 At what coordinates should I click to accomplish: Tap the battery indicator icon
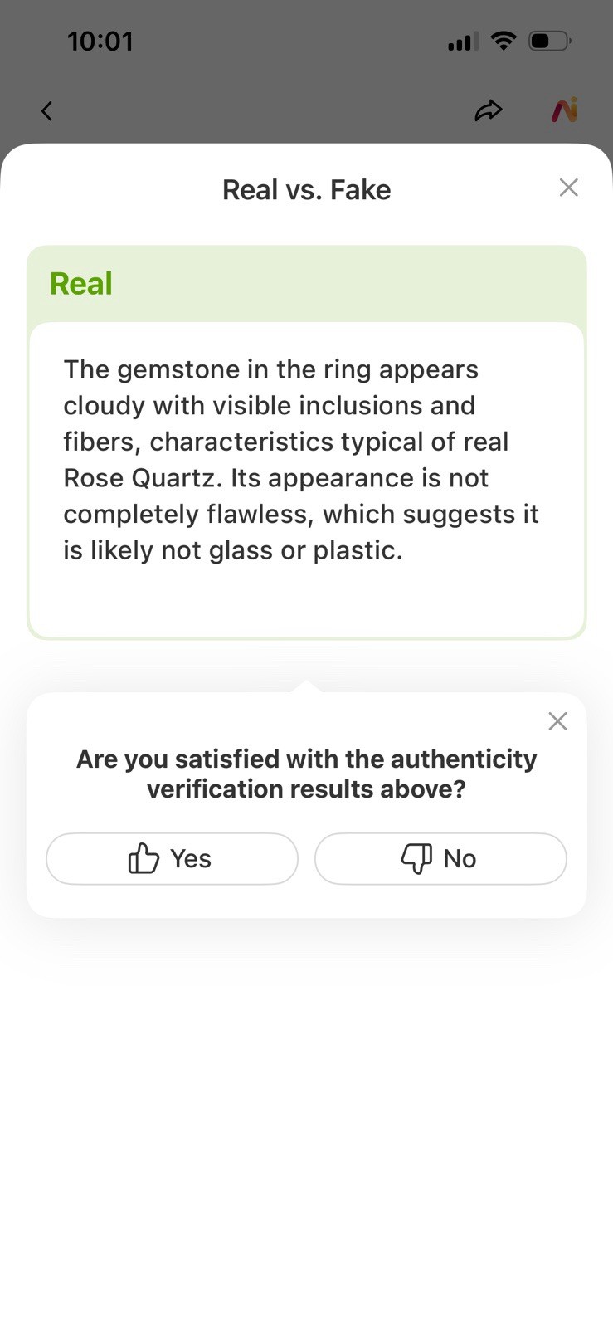coord(549,41)
